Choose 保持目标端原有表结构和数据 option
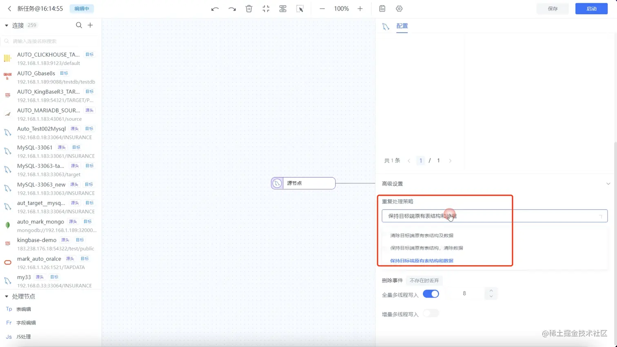Viewport: 617px width, 347px height. click(422, 261)
